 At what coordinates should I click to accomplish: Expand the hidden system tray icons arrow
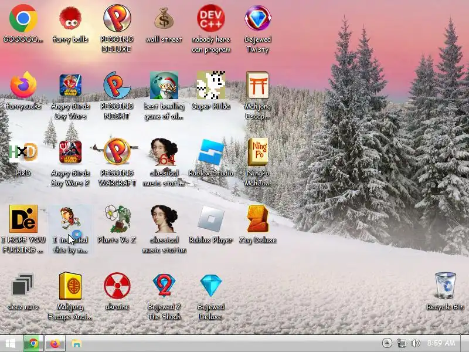pos(387,343)
